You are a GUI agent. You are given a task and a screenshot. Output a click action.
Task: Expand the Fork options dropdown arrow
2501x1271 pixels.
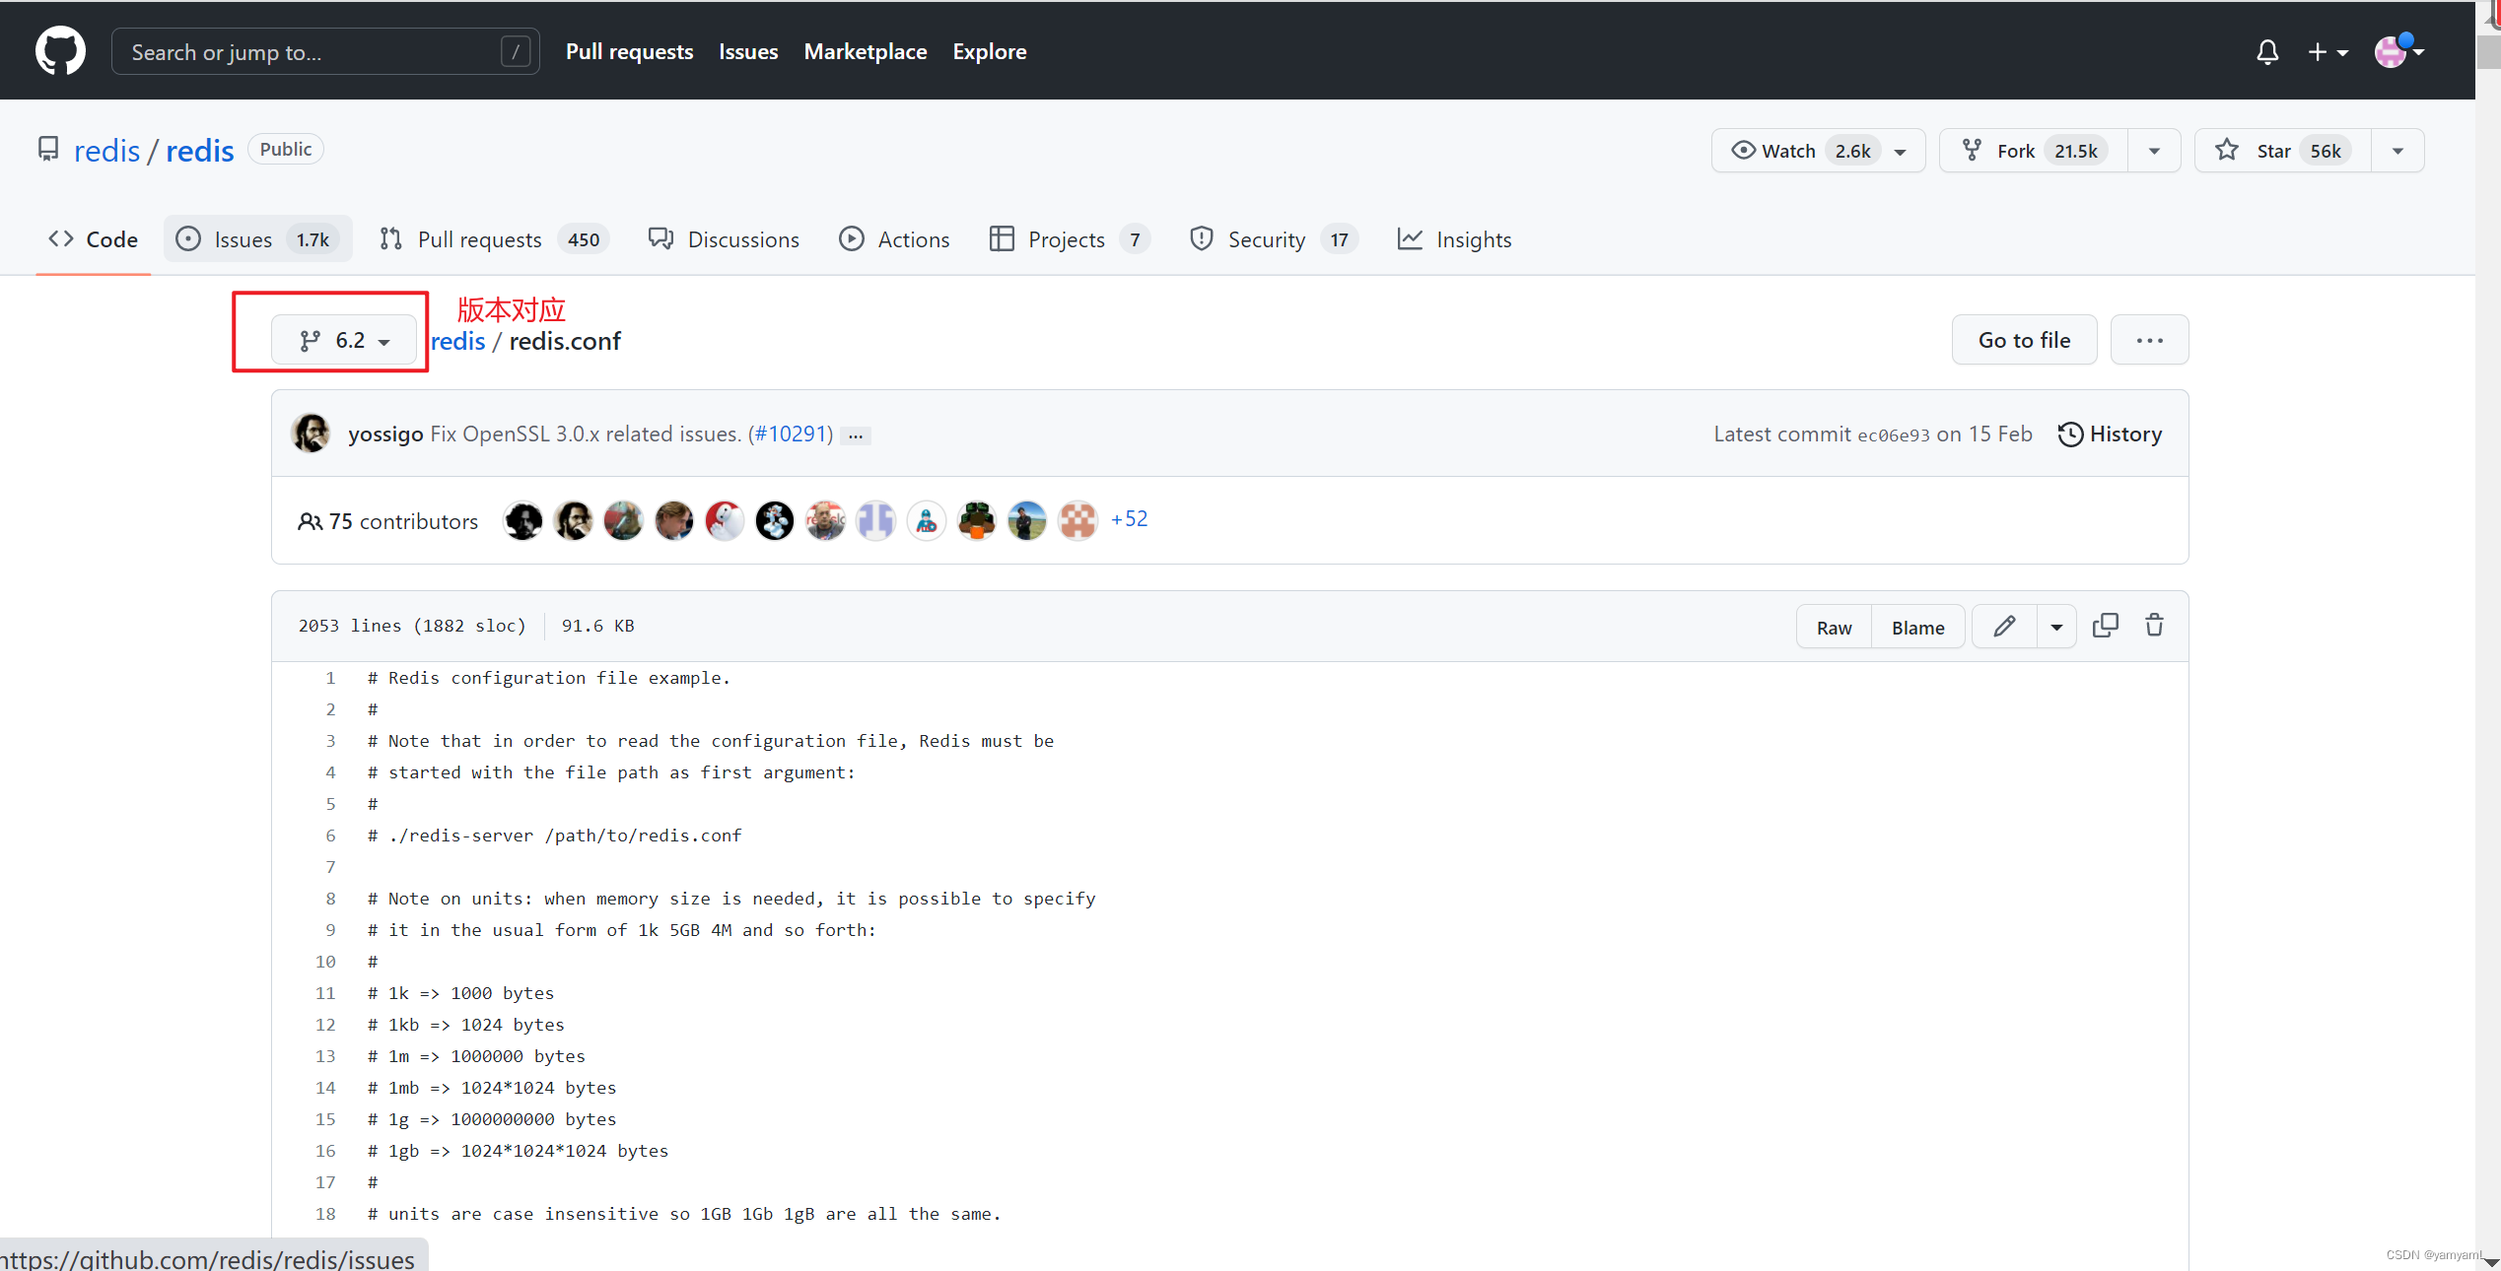click(2155, 150)
